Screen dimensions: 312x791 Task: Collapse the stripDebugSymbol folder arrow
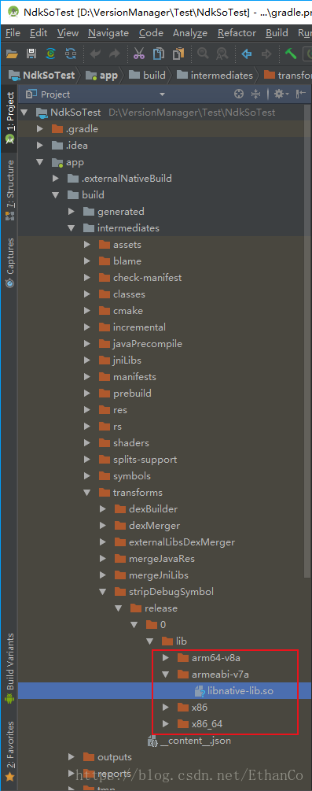tap(103, 591)
